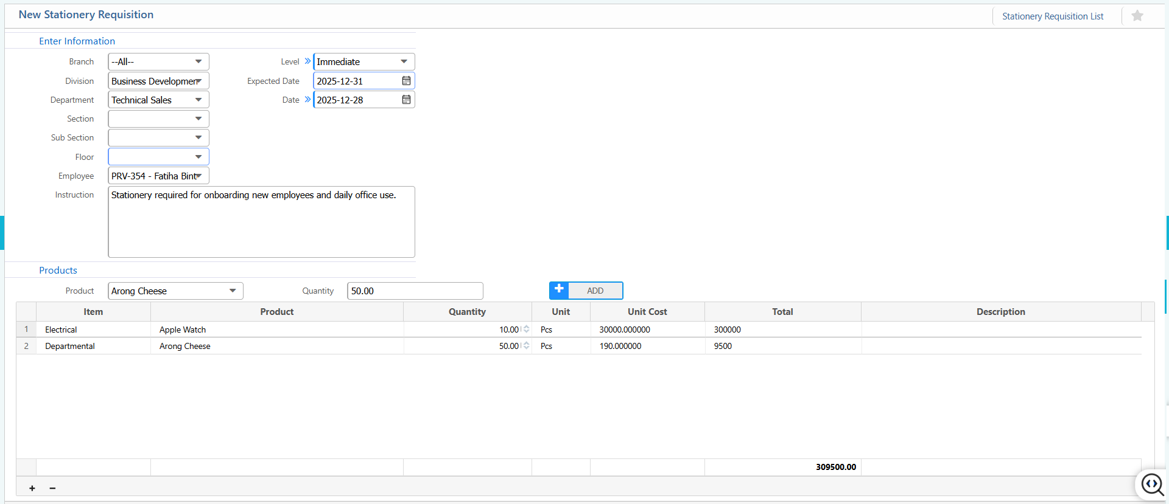Open the Product dropdown showing Arong Cheese

click(176, 291)
